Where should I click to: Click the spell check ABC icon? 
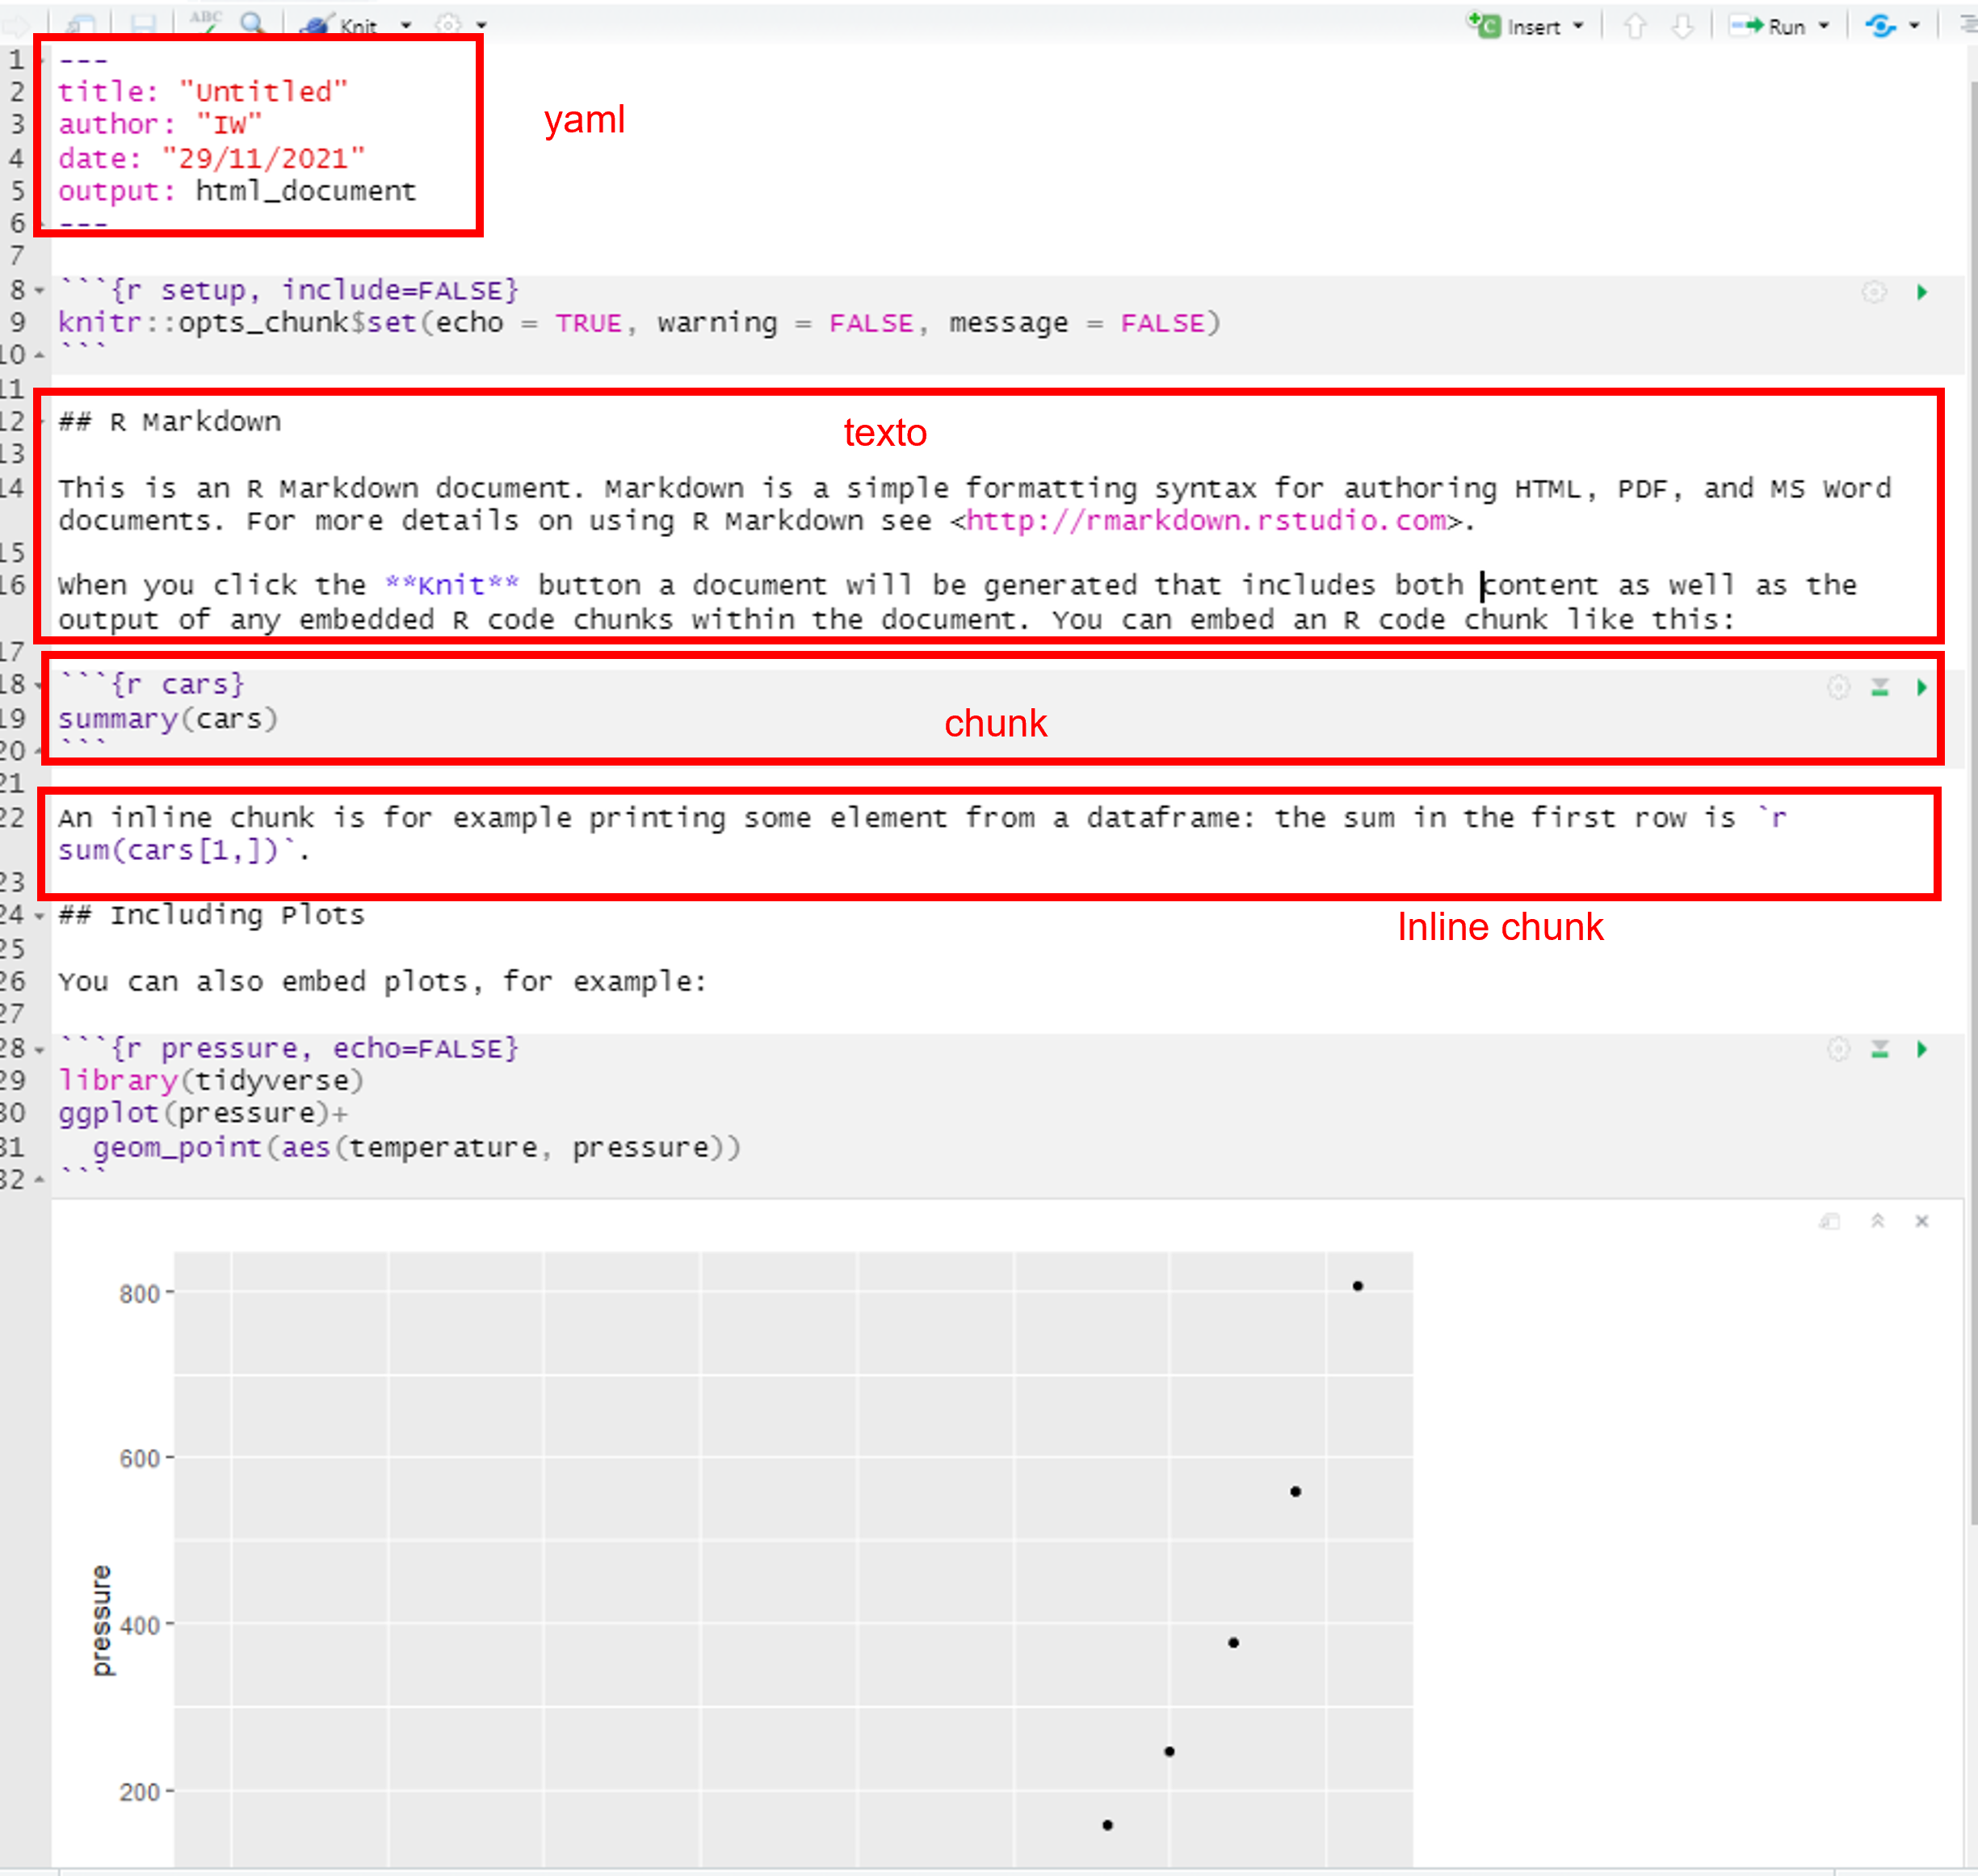pyautogui.click(x=206, y=21)
